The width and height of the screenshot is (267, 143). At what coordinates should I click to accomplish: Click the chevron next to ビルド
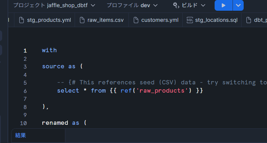coord(203,5)
